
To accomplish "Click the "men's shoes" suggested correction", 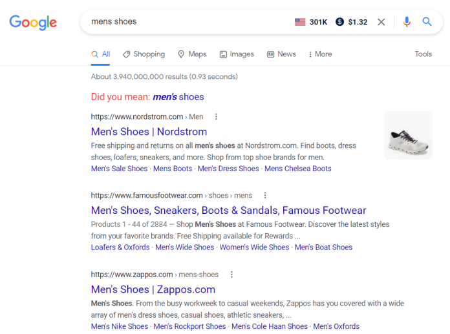I will 178,97.
